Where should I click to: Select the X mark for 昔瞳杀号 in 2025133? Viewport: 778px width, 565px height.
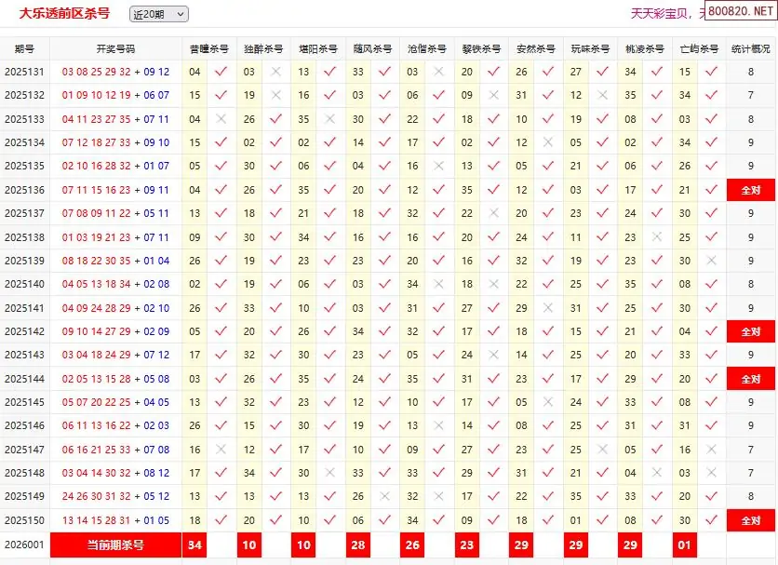[x=221, y=119]
